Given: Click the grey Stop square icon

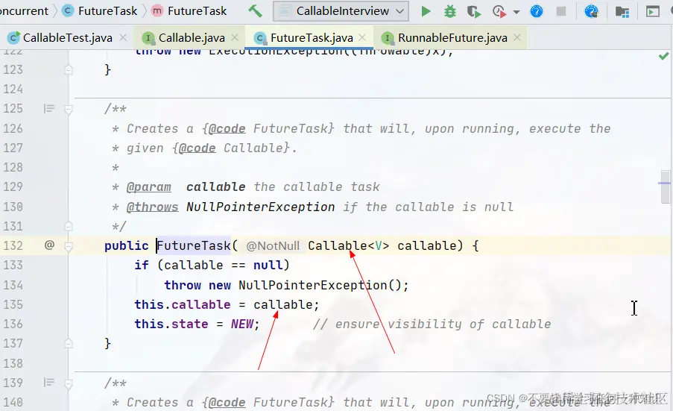Looking at the screenshot, I should coord(561,11).
